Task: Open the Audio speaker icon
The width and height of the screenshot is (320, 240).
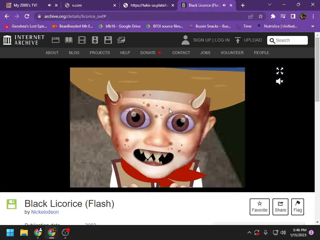Action: (95, 40)
